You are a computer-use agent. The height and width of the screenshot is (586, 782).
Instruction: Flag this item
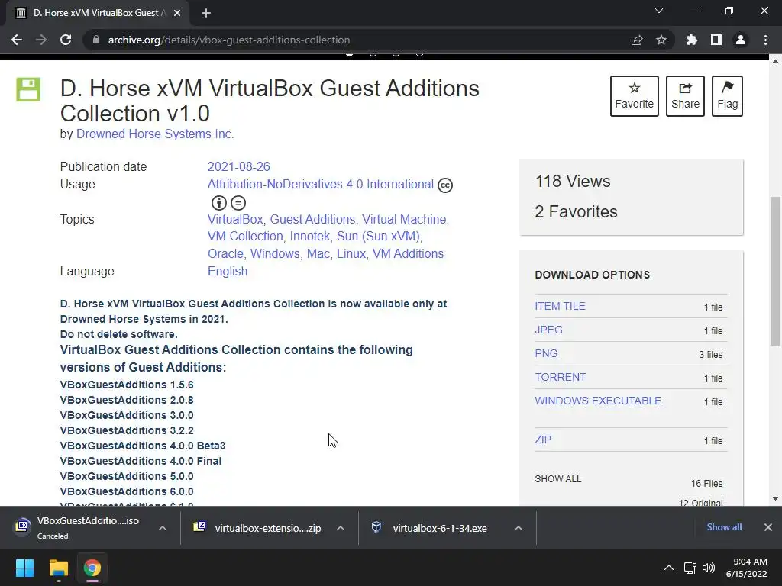pos(727,96)
